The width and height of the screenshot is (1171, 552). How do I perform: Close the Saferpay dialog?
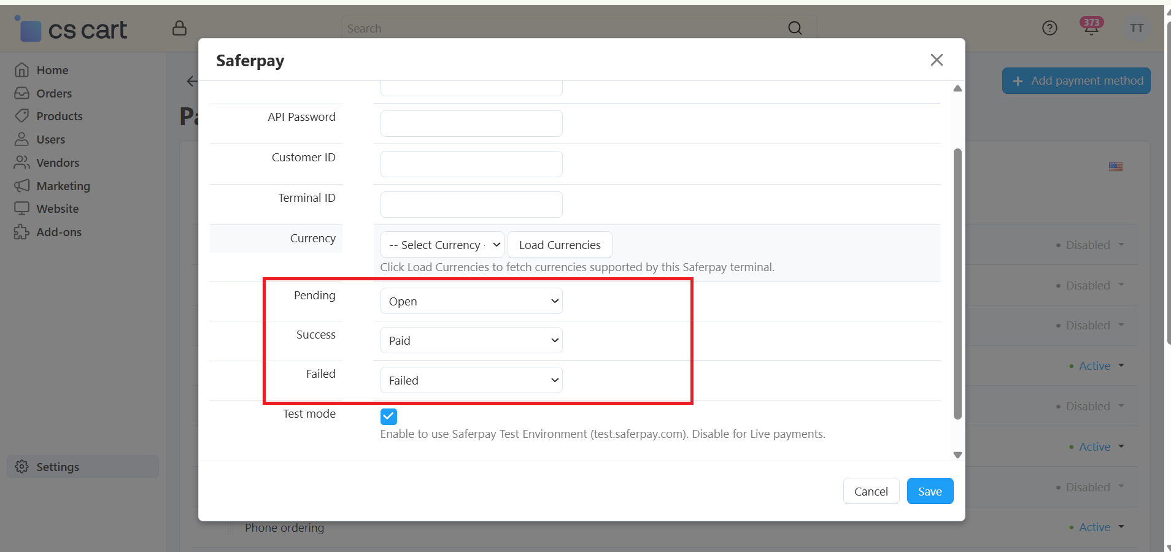coord(937,60)
